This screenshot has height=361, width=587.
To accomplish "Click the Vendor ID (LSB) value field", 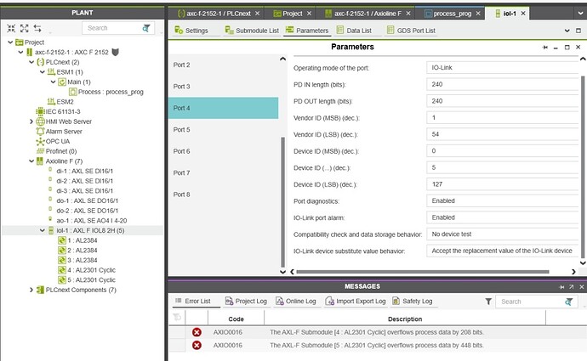I will 503,134.
